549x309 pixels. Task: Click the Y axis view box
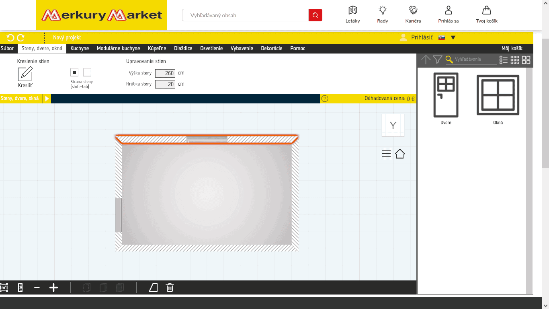click(x=393, y=126)
